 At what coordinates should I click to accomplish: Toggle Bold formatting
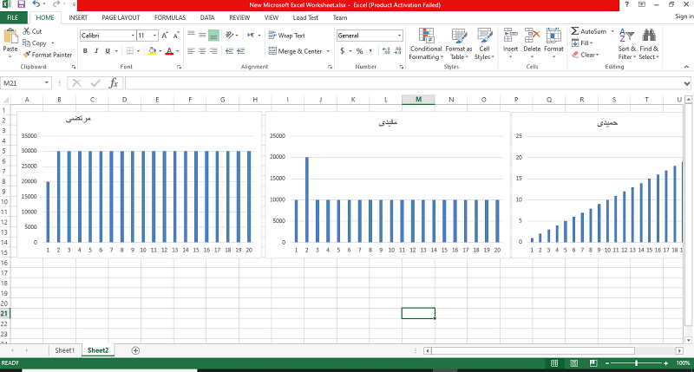click(x=85, y=51)
